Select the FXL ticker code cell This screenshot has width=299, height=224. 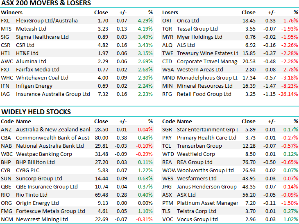5,20
